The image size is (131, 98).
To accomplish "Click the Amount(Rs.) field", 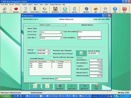I will 96,60.
